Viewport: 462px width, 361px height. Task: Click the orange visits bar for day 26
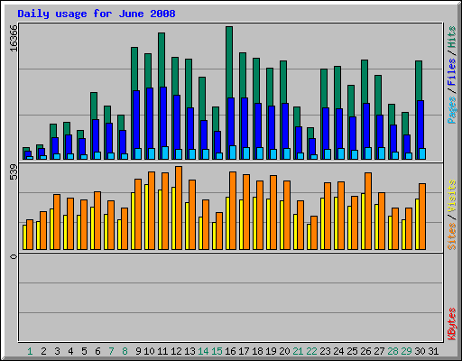pyautogui.click(x=368, y=211)
